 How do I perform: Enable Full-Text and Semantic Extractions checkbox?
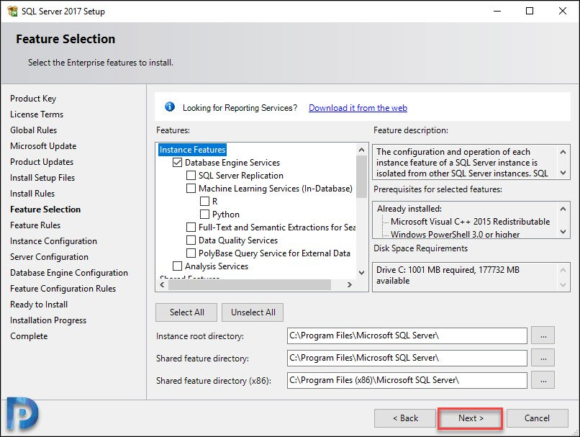pyautogui.click(x=191, y=227)
